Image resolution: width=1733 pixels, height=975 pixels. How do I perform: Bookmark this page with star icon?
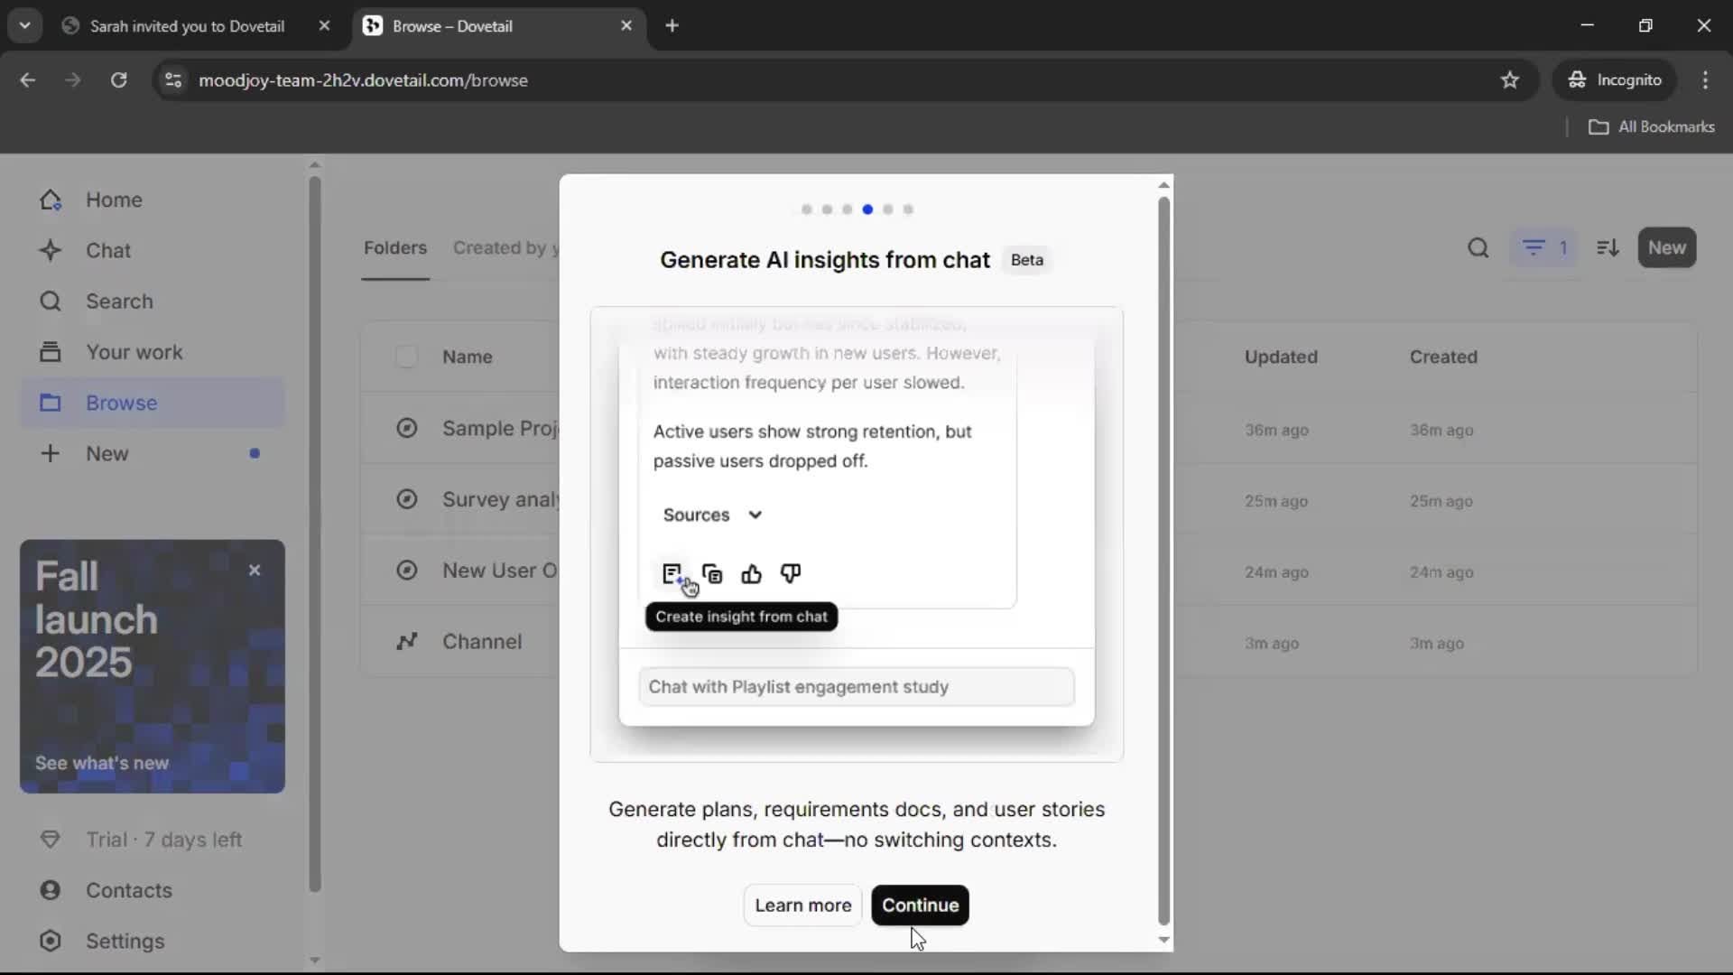click(x=1510, y=80)
